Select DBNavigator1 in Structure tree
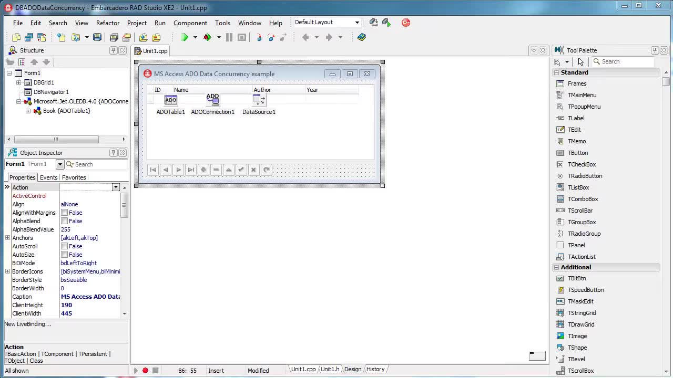Screen dimensions: 673x378 [x=51, y=92]
